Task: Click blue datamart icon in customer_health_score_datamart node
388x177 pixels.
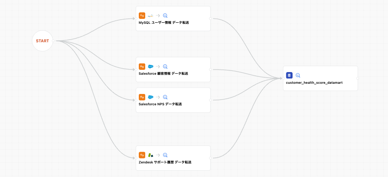Action: 289,75
